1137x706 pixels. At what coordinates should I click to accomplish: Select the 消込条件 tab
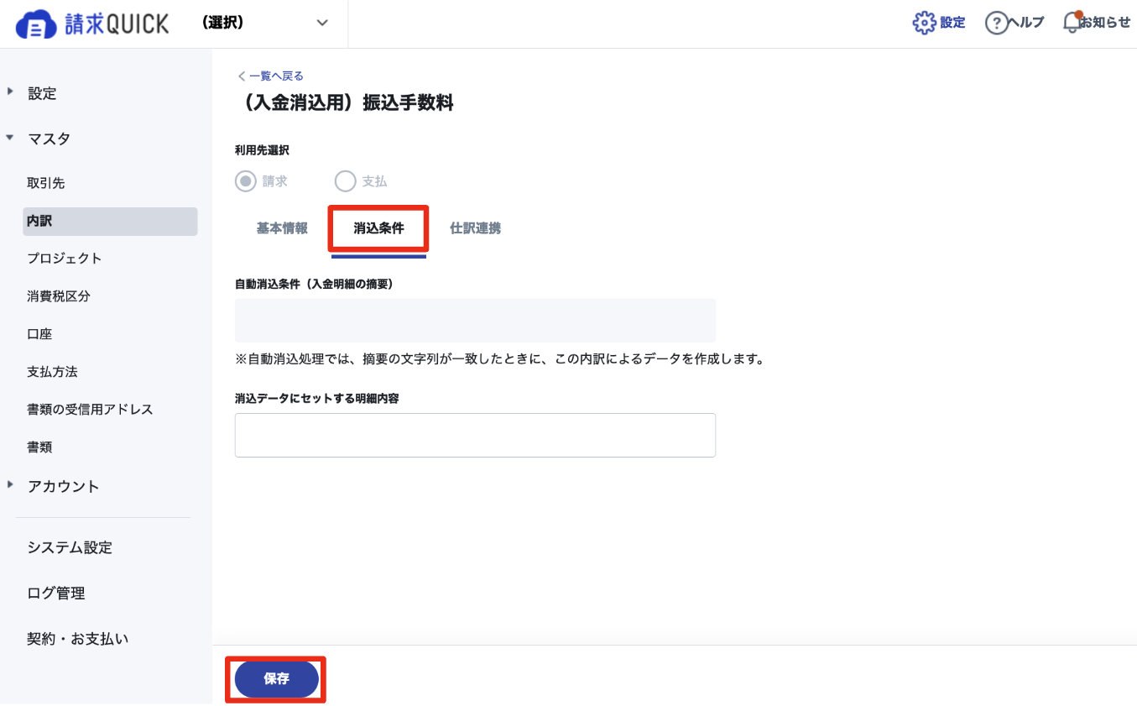[x=378, y=228]
